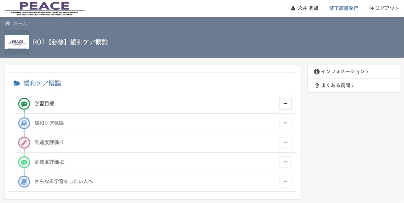The image size is (404, 203).
Task: Open the 学習目標 lesson link
Action: click(x=44, y=104)
